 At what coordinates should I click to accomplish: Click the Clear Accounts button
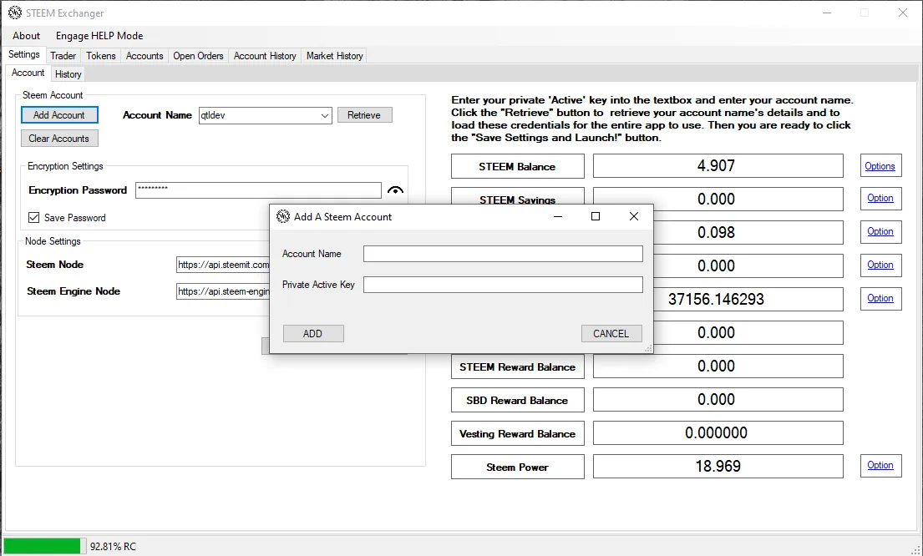point(59,139)
